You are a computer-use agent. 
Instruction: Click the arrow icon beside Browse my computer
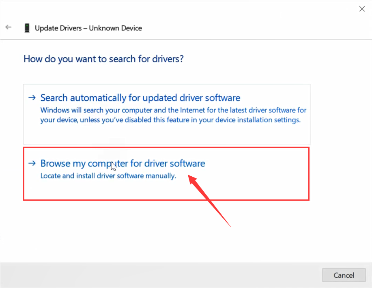(x=32, y=163)
